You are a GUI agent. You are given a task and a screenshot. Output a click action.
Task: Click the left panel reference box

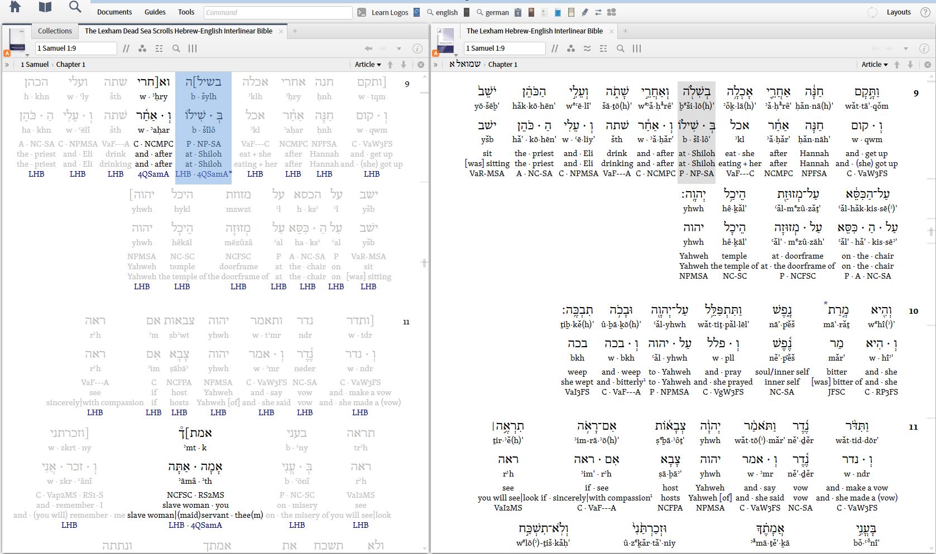click(x=76, y=48)
